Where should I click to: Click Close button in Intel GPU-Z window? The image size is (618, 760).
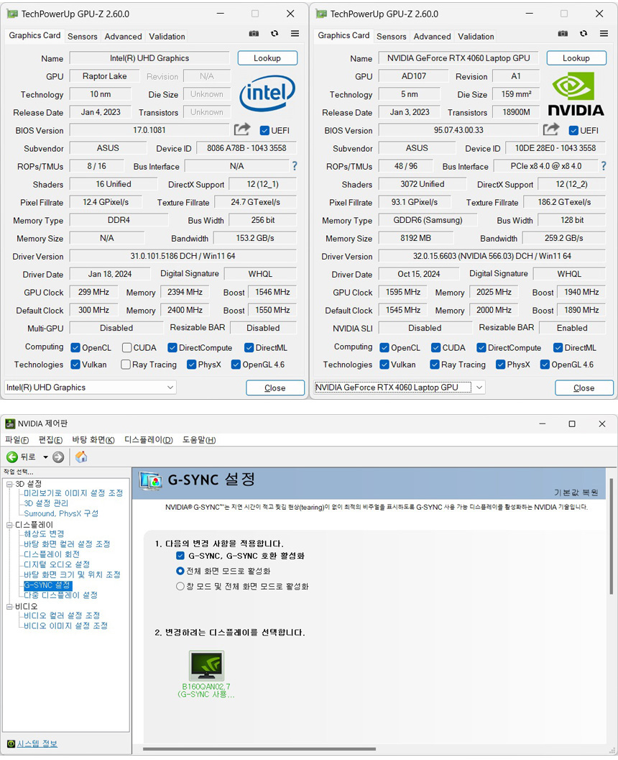(x=275, y=388)
